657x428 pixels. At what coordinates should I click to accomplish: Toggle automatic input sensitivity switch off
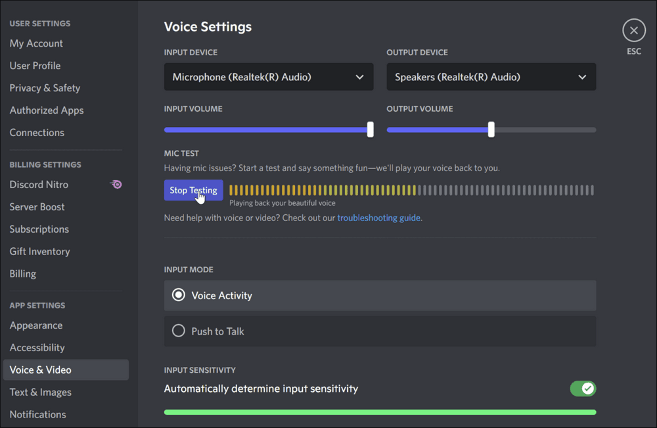click(x=582, y=389)
